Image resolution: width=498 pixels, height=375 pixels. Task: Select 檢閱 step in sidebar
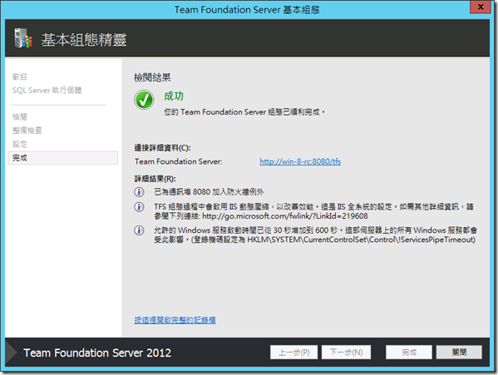tap(20, 117)
